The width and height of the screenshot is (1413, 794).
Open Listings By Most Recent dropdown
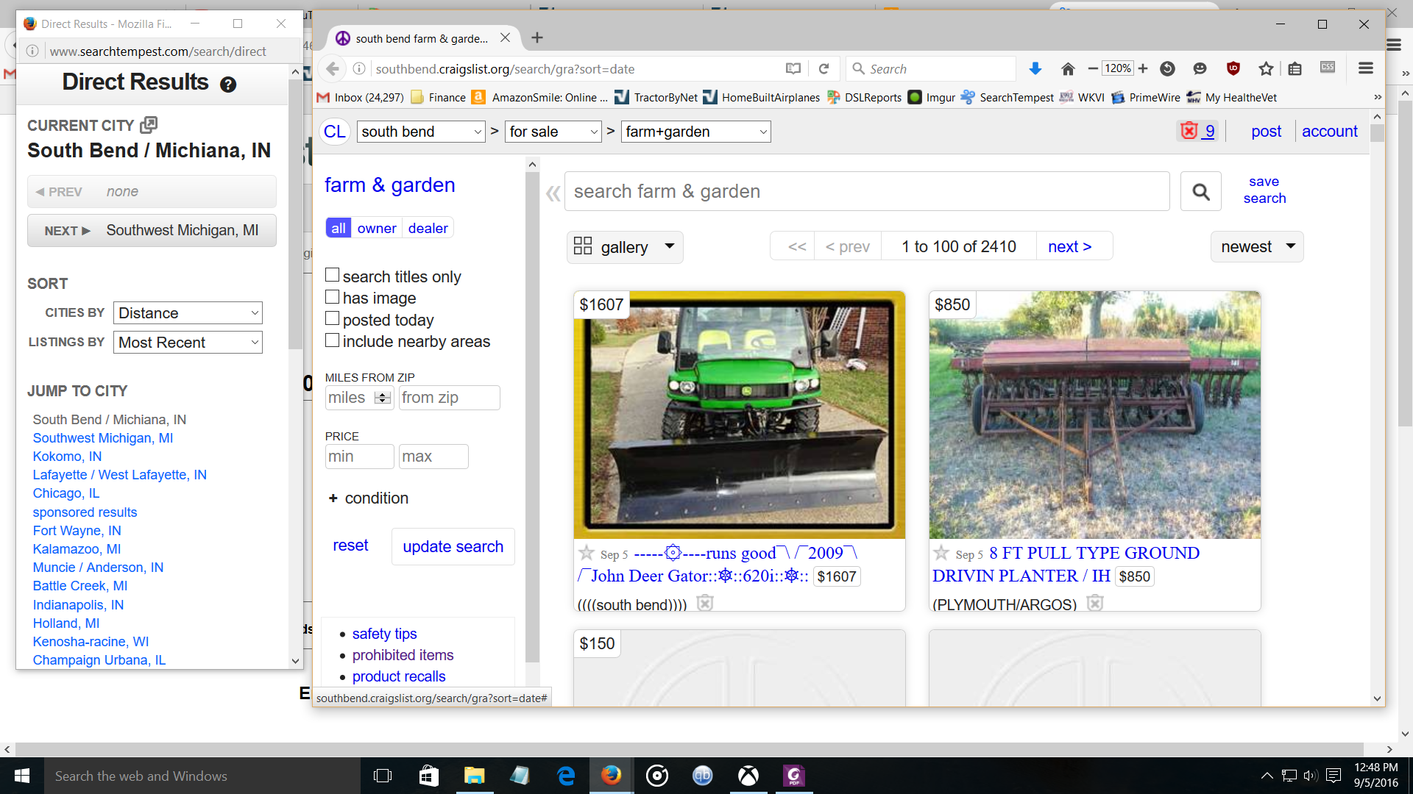point(188,343)
